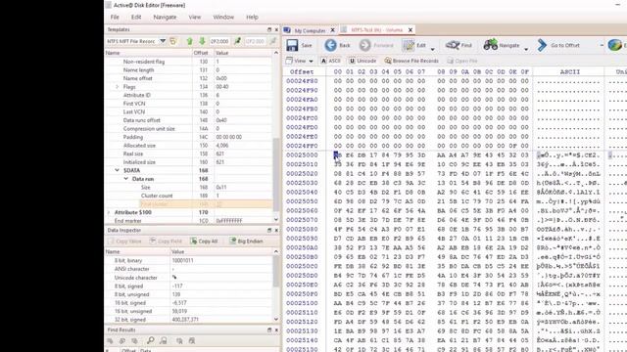This screenshot has height=352, width=627.
Task: Close the My Computer tab
Action: point(332,30)
